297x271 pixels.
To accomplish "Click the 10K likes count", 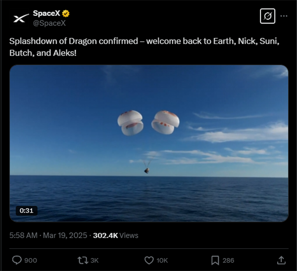I will tap(162, 260).
